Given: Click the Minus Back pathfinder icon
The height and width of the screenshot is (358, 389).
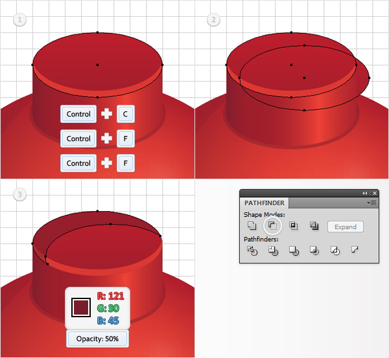Looking at the screenshot, I should 355,249.
